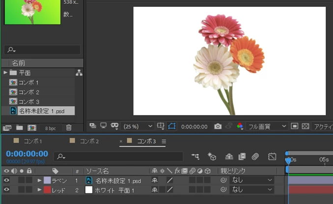Hide the ホワイト 平面 1 layer
Image resolution: width=333 pixels, height=204 pixels.
6,190
